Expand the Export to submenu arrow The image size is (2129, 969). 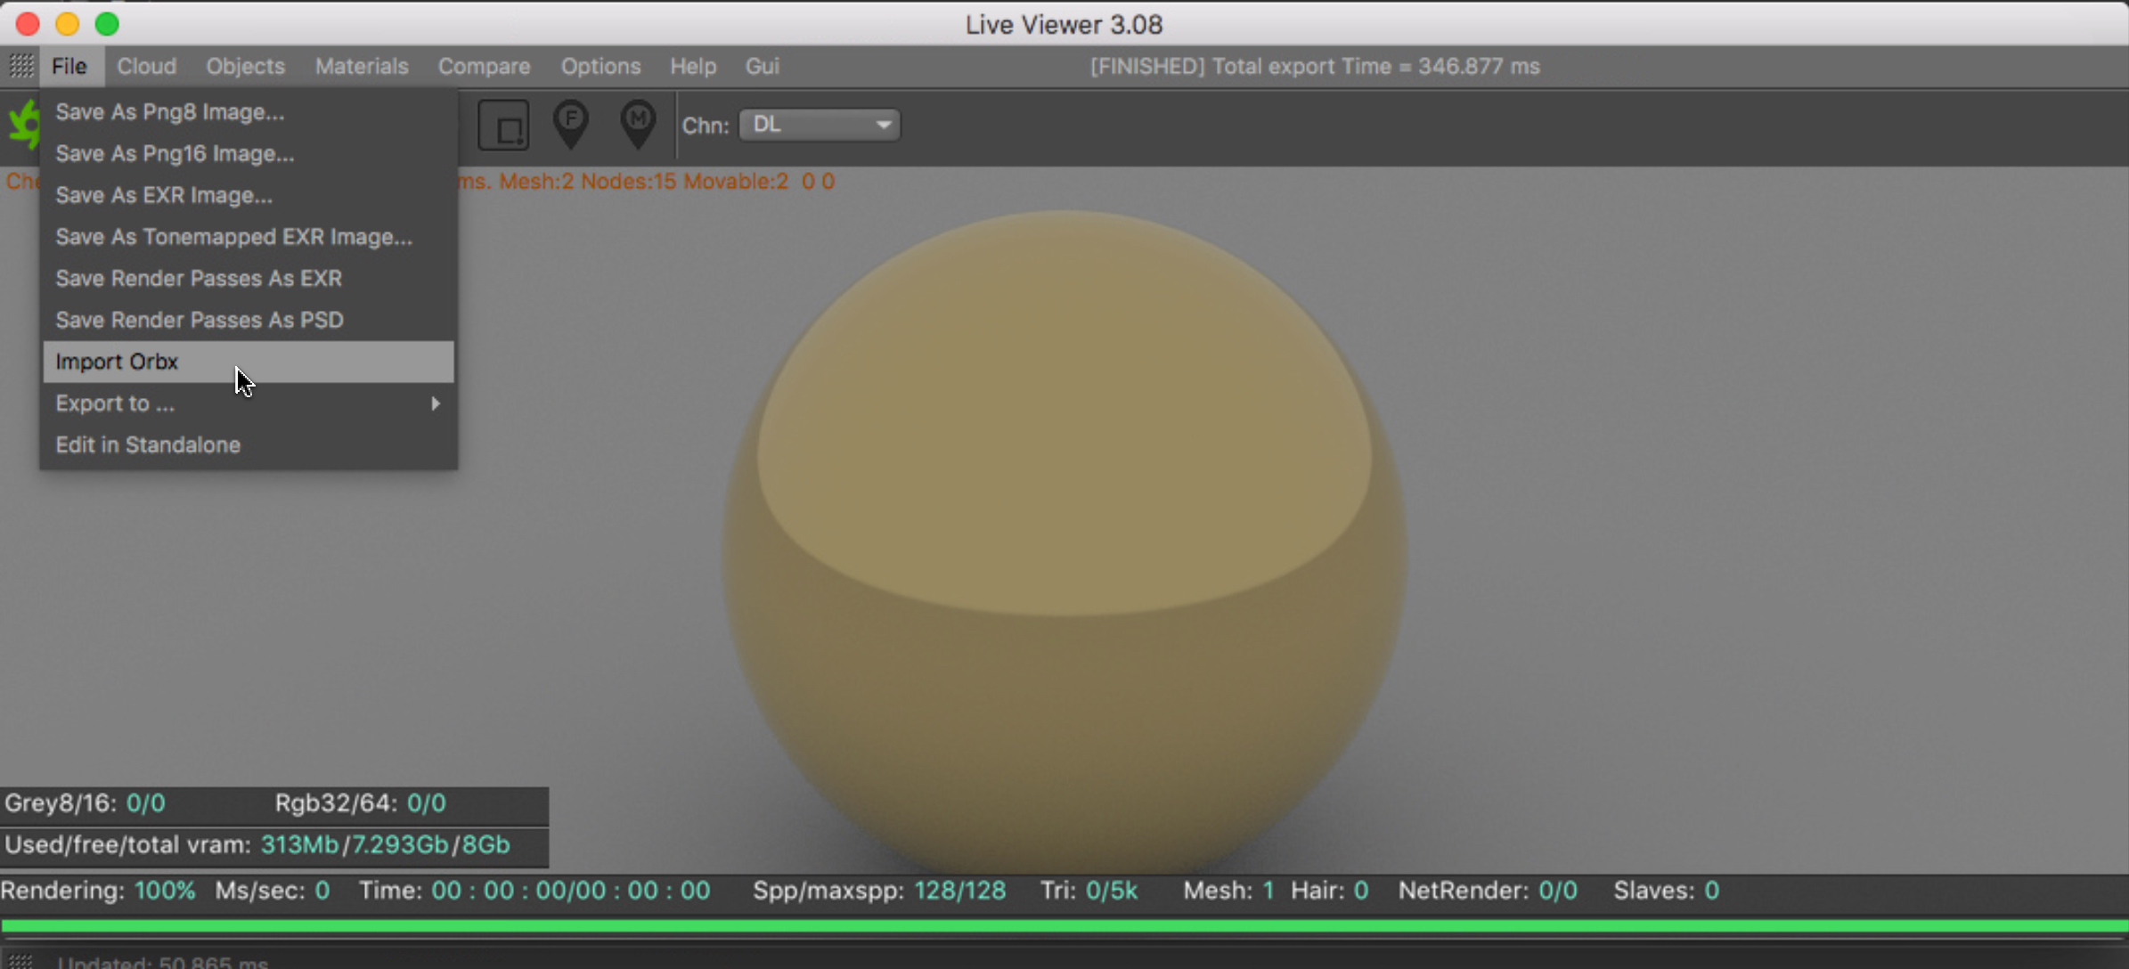pos(435,403)
